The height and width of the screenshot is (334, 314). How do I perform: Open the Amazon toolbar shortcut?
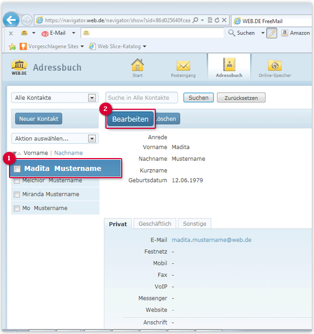point(295,33)
